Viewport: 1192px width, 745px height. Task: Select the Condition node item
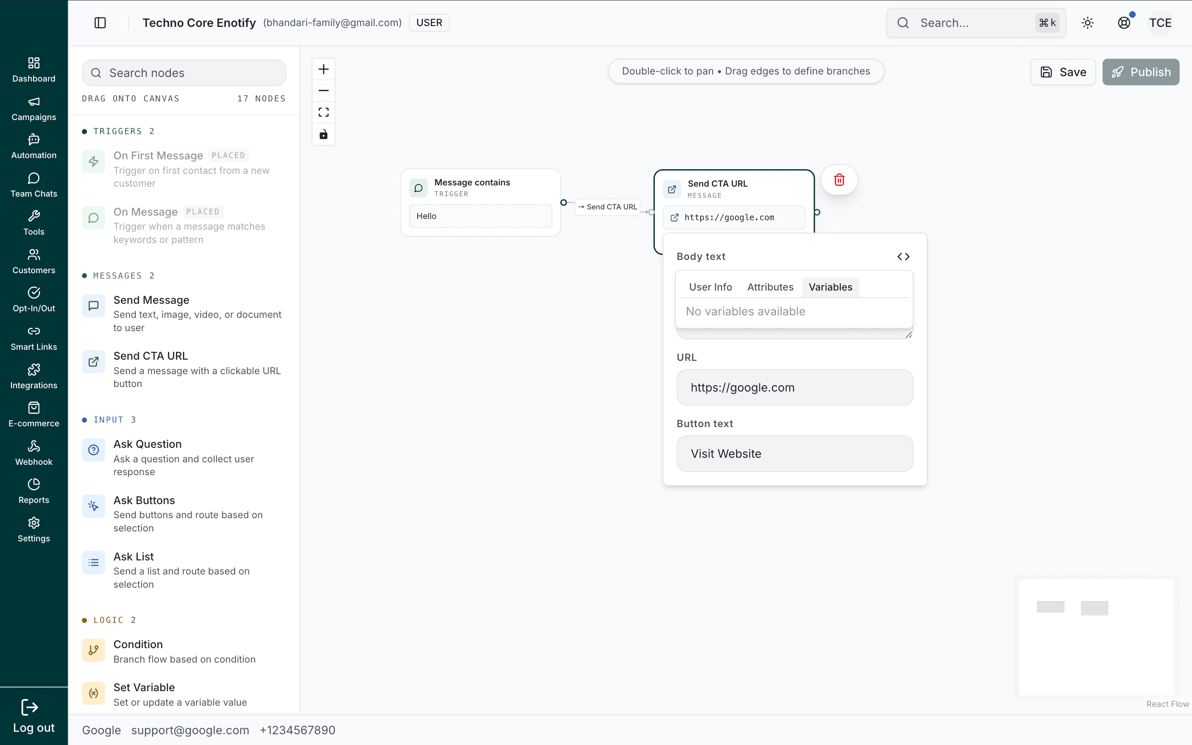pos(184,651)
